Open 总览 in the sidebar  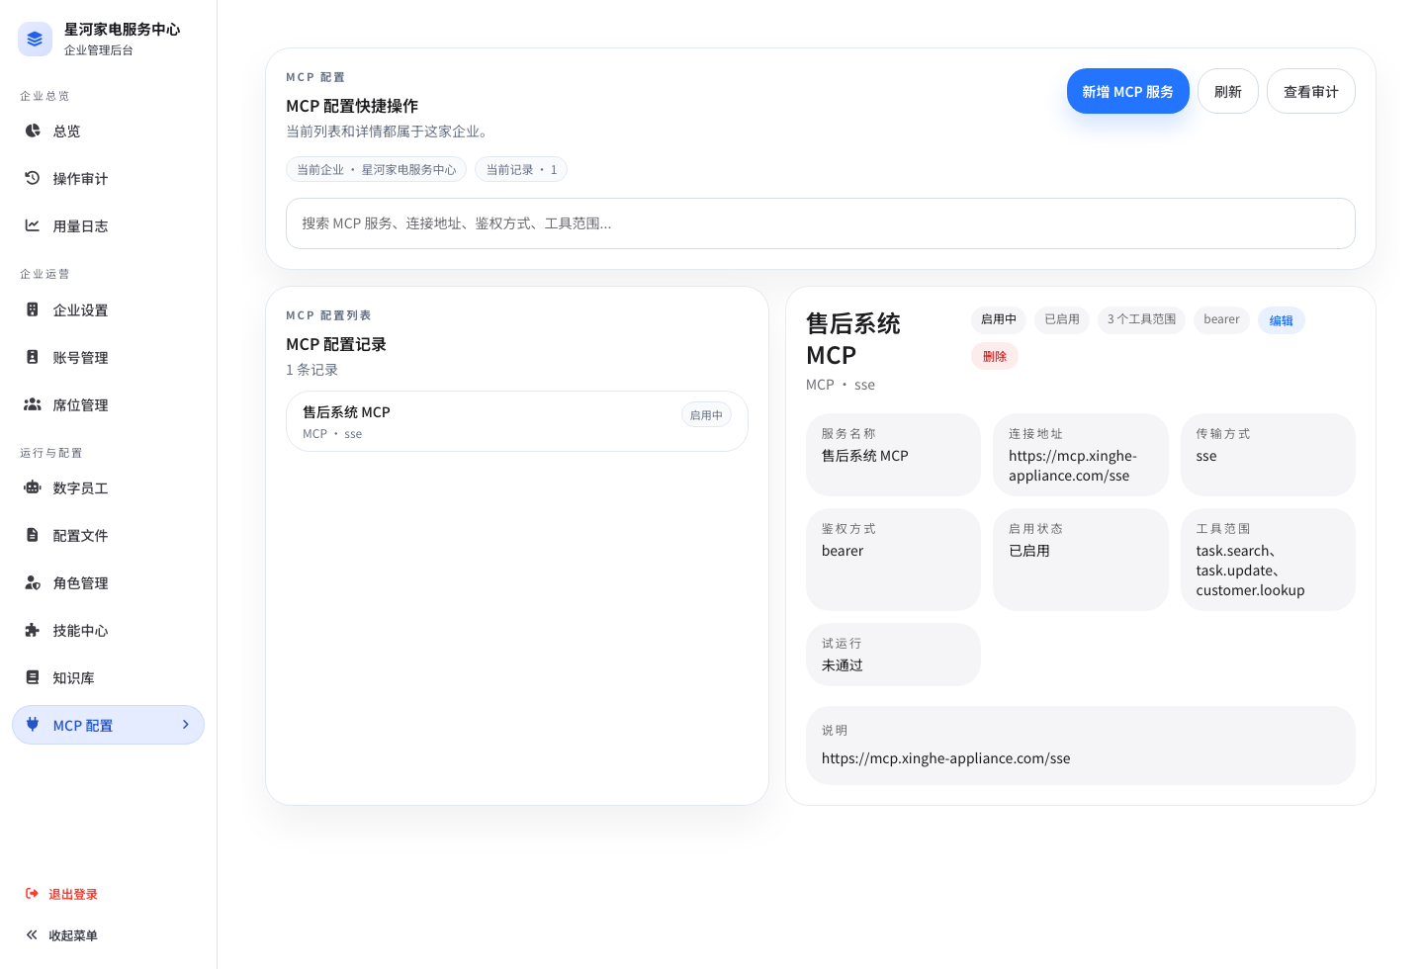click(66, 132)
